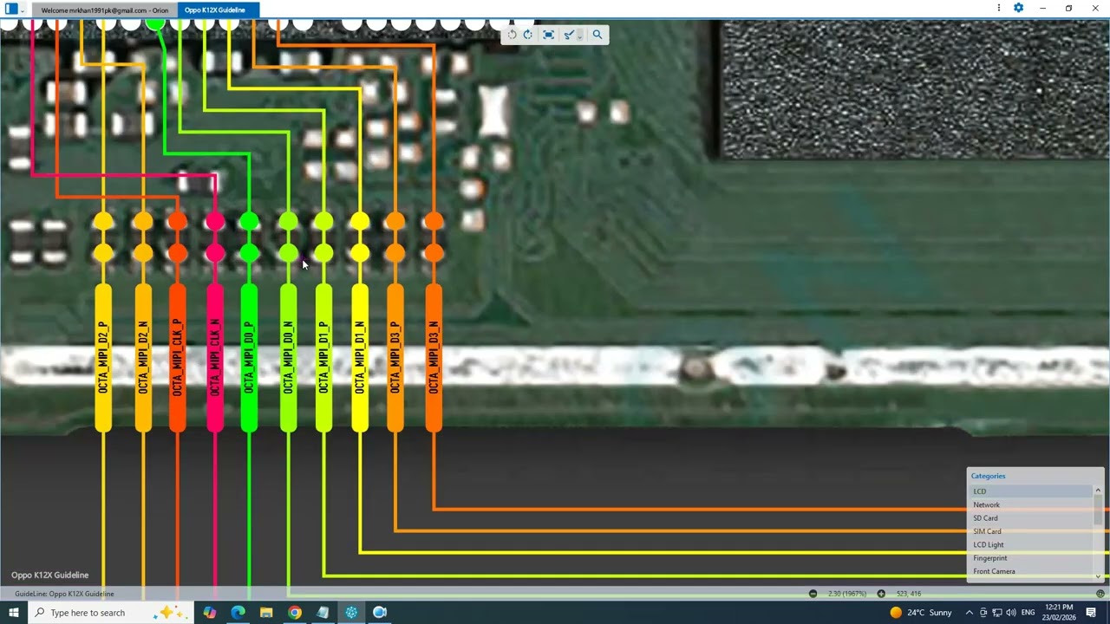The height and width of the screenshot is (624, 1110).
Task: Click the zoom out minus icon
Action: click(813, 594)
